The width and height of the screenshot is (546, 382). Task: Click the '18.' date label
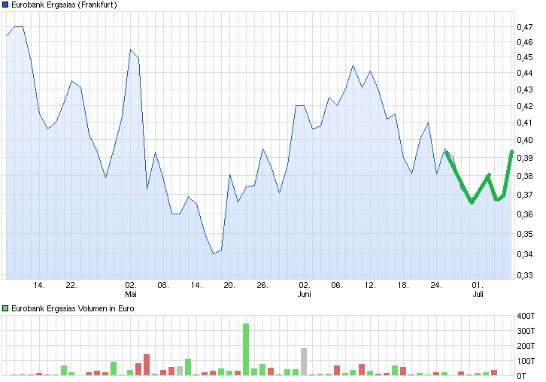click(x=403, y=285)
